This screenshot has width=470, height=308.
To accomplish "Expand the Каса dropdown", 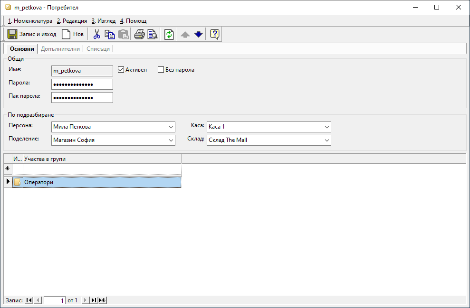I will 327,127.
